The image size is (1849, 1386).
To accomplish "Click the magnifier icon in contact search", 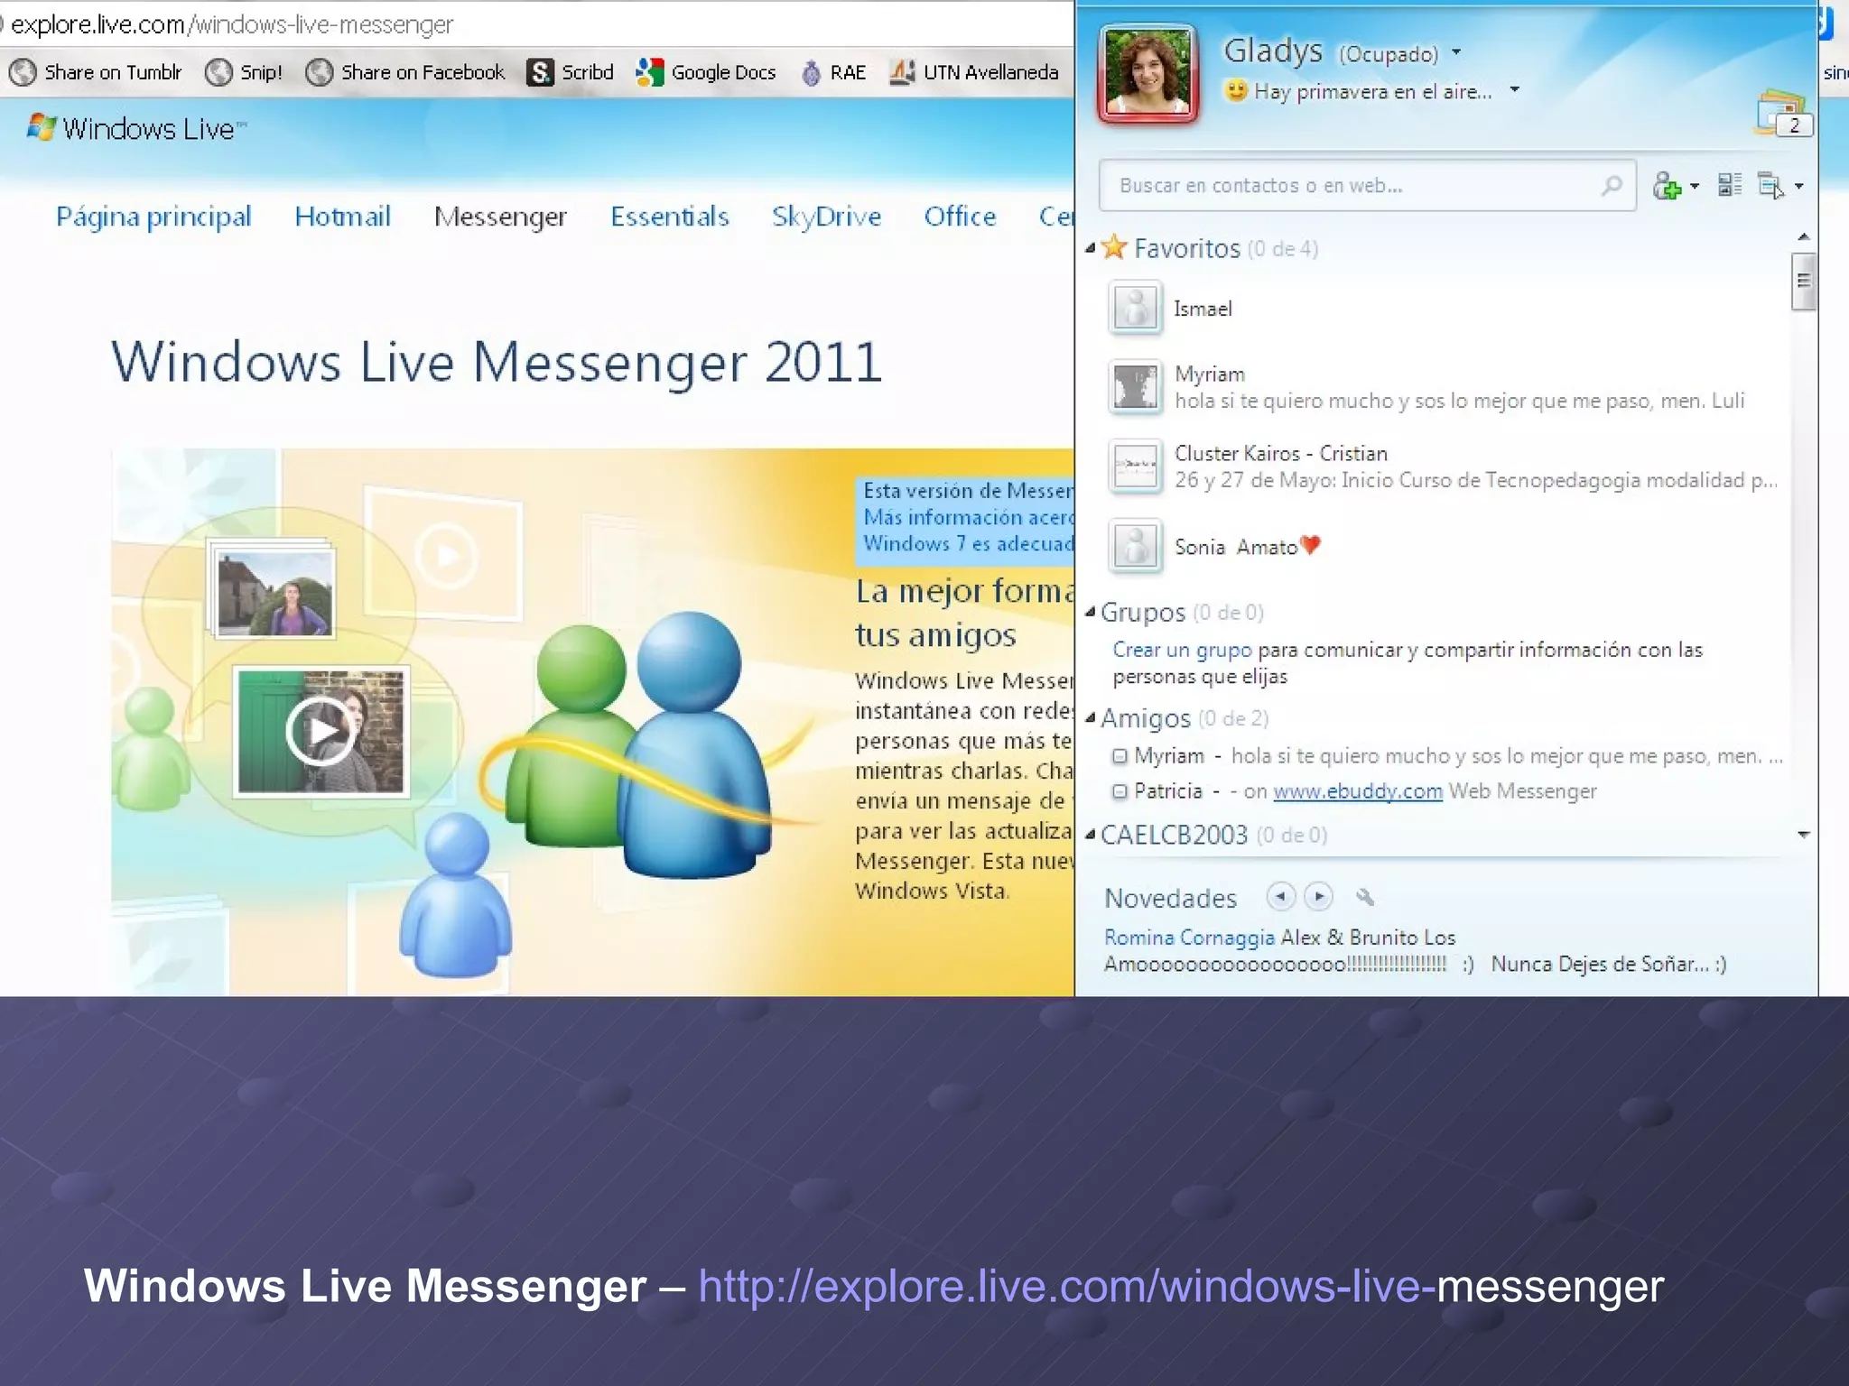I will coord(1611,185).
